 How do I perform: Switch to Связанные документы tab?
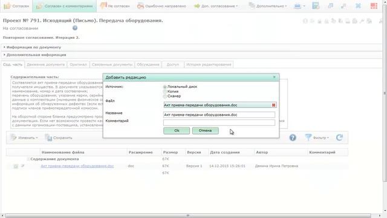point(112,65)
